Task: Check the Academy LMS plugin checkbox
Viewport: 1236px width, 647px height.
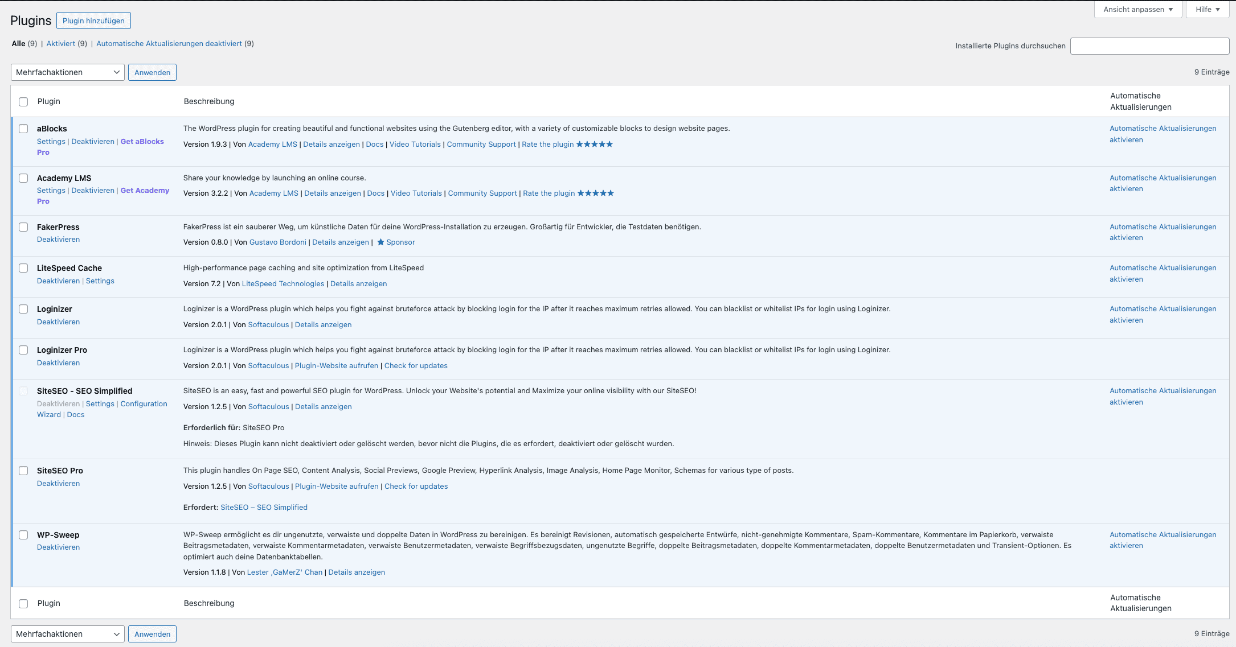Action: coord(23,178)
